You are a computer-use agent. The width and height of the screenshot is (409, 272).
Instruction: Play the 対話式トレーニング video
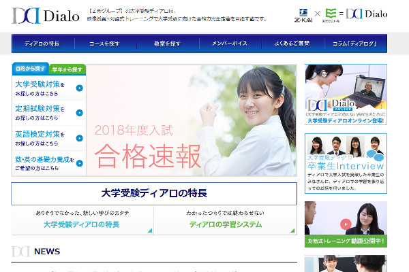tap(346, 224)
